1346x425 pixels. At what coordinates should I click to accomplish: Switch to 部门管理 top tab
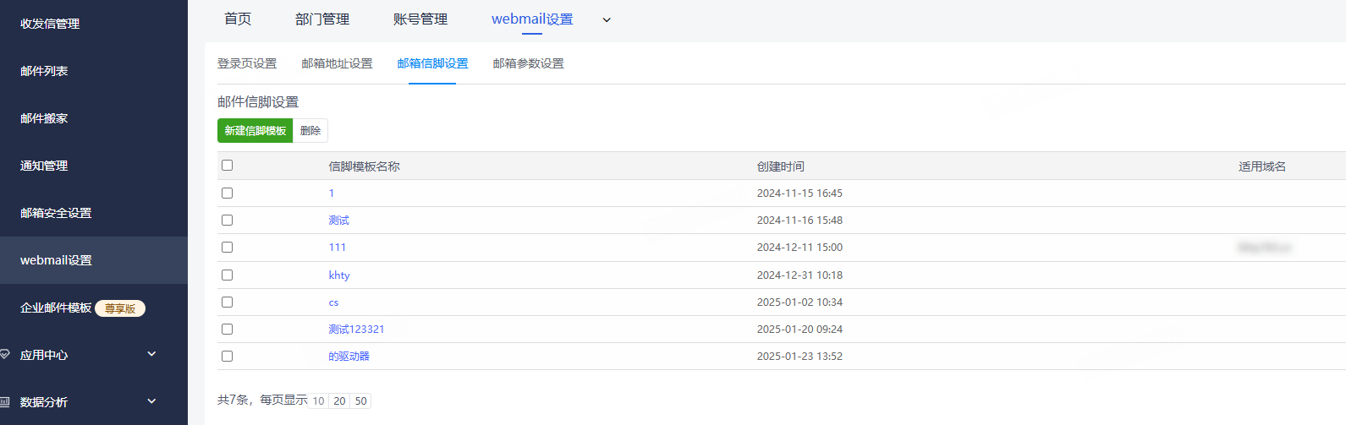coord(322,19)
